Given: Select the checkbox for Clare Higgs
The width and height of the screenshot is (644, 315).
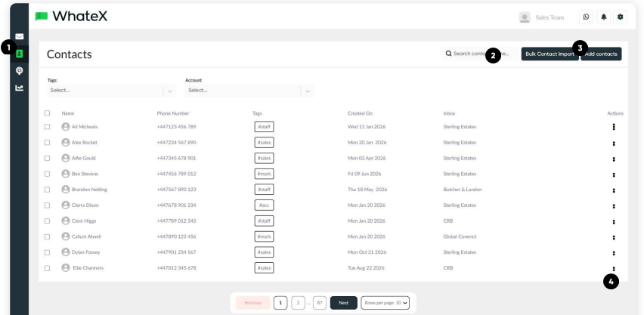Looking at the screenshot, I should (47, 221).
